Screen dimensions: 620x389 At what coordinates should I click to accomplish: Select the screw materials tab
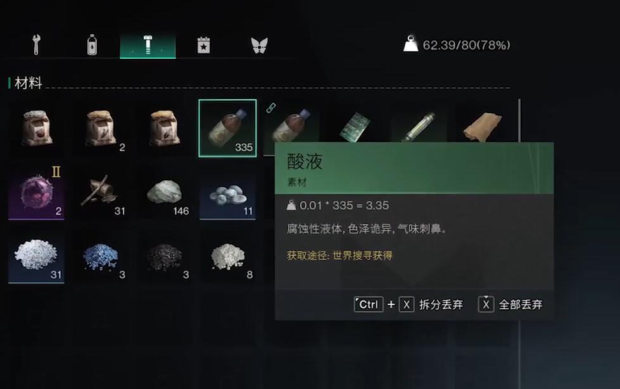[148, 45]
